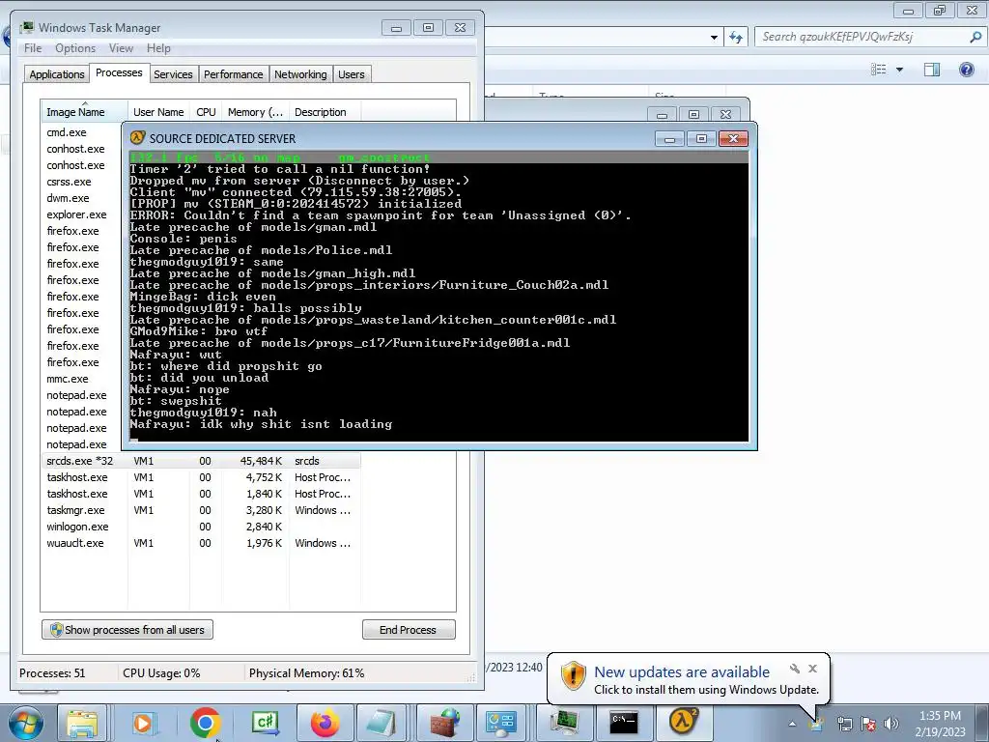This screenshot has width=989, height=742.
Task: Switch to the Users tab
Action: 352,74
